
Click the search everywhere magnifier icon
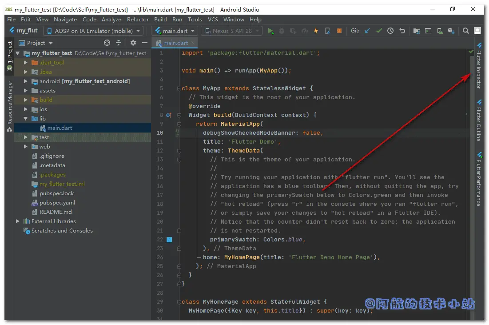[465, 31]
